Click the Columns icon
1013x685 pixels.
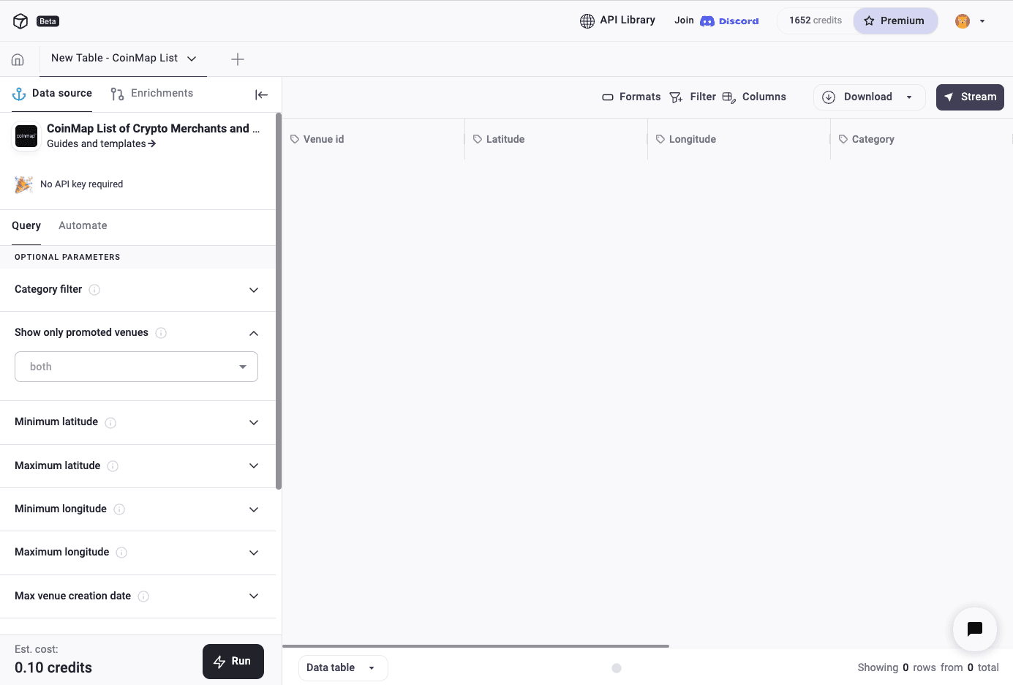[728, 97]
